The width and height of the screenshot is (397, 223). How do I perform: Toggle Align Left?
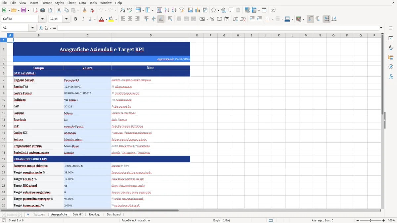point(123,19)
